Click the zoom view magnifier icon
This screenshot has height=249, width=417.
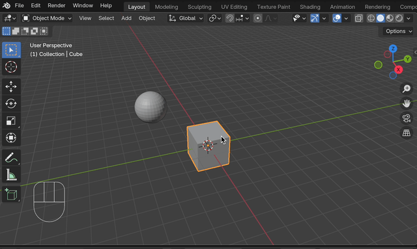tap(407, 88)
